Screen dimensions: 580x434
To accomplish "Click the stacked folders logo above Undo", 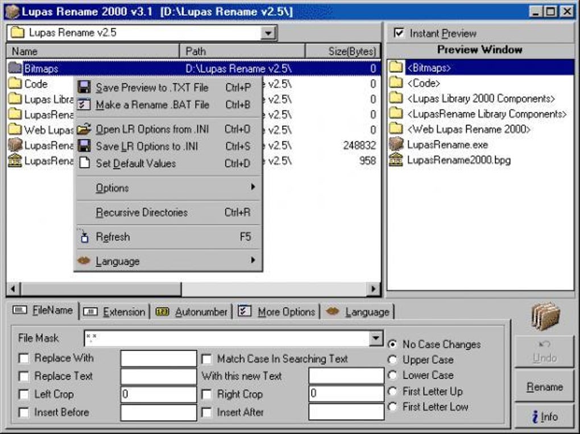I will tap(545, 316).
